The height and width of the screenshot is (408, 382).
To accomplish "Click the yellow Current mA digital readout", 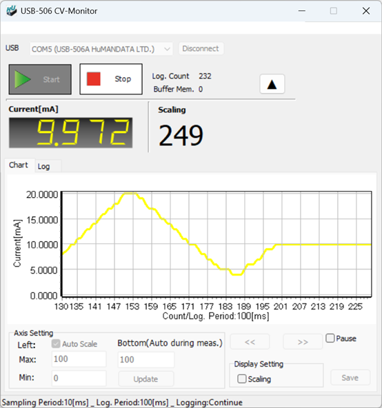I will [71, 133].
